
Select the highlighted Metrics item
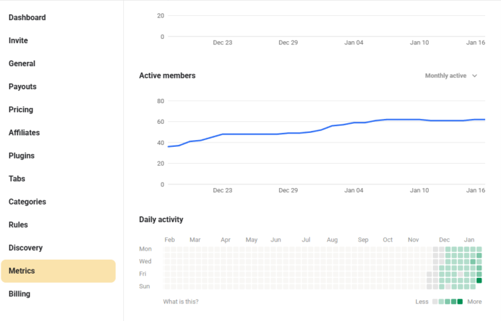[58, 271]
